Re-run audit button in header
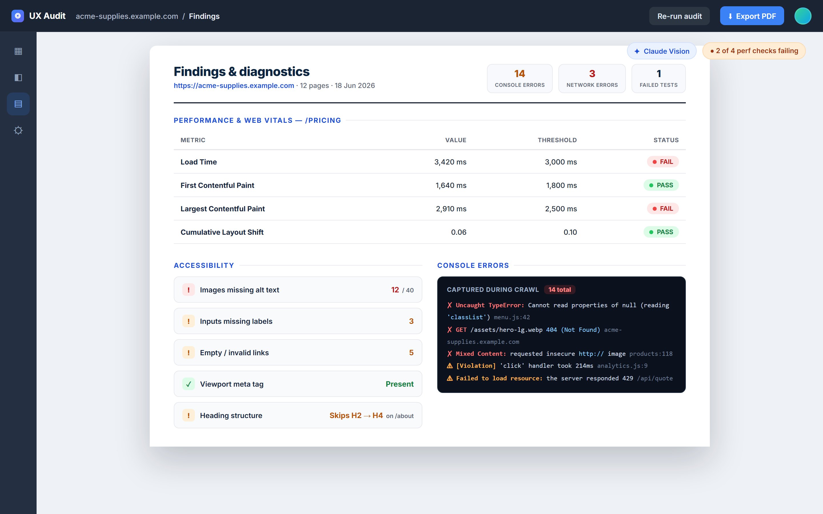 pos(679,16)
